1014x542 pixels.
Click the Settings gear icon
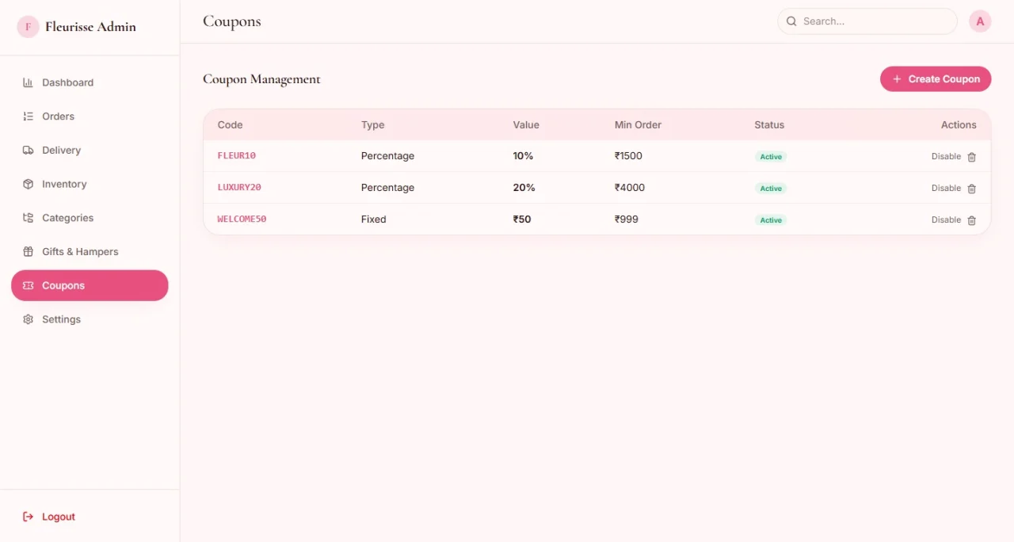pyautogui.click(x=28, y=319)
